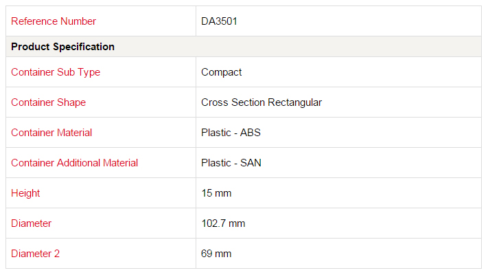Open the Container Sub Type link

[56, 72]
